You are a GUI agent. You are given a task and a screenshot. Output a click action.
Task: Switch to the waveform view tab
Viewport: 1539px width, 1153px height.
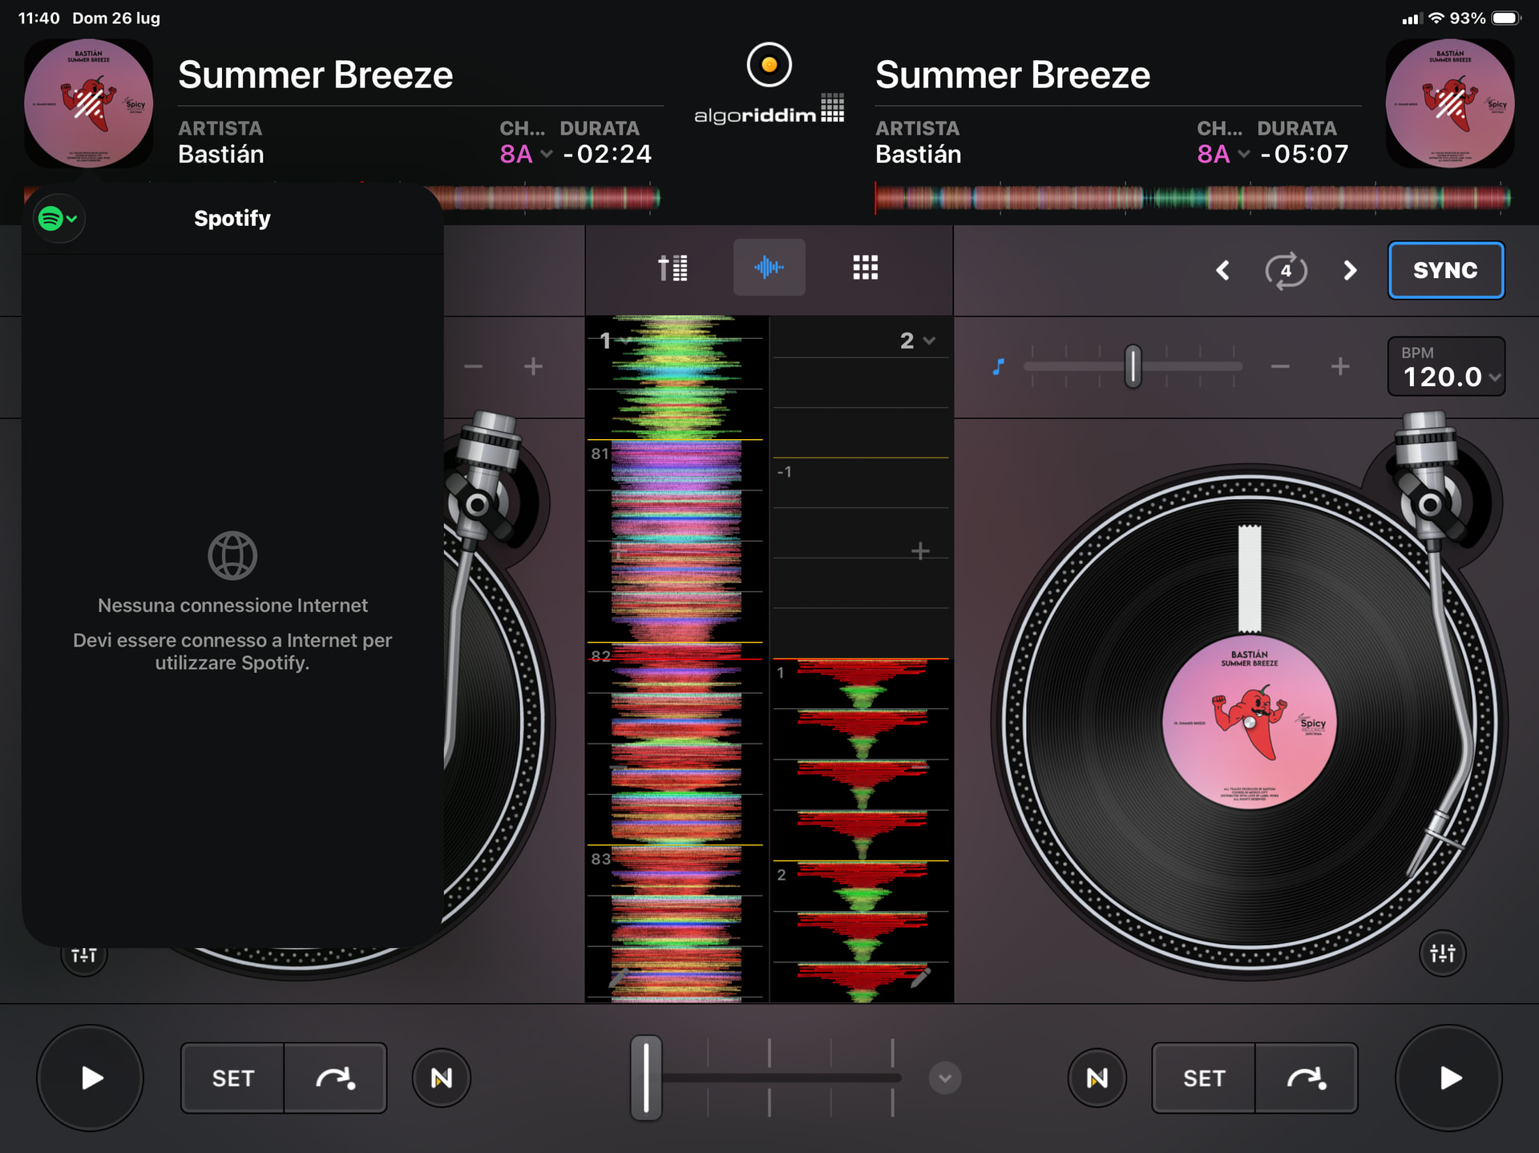[x=769, y=268]
